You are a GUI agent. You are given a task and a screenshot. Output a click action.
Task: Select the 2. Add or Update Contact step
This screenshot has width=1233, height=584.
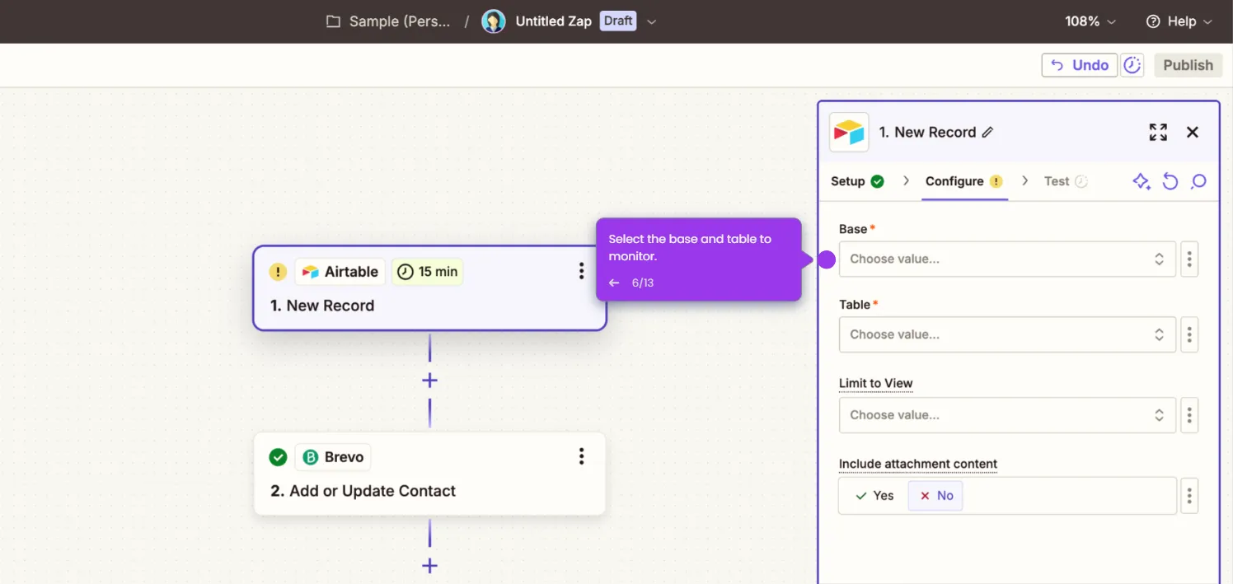coord(429,474)
